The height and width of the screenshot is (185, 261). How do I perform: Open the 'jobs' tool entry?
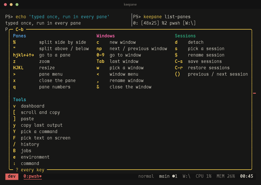tap(26, 151)
